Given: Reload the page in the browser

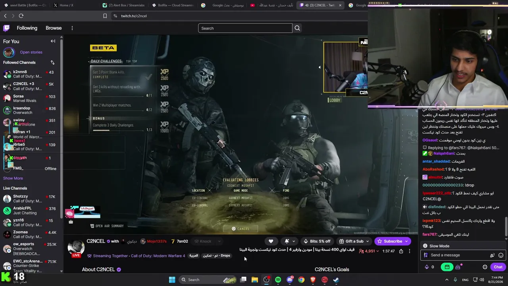Looking at the screenshot, I should pyautogui.click(x=21, y=16).
